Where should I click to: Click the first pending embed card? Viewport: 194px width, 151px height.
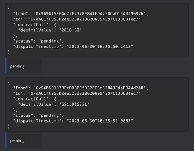tap(23, 66)
